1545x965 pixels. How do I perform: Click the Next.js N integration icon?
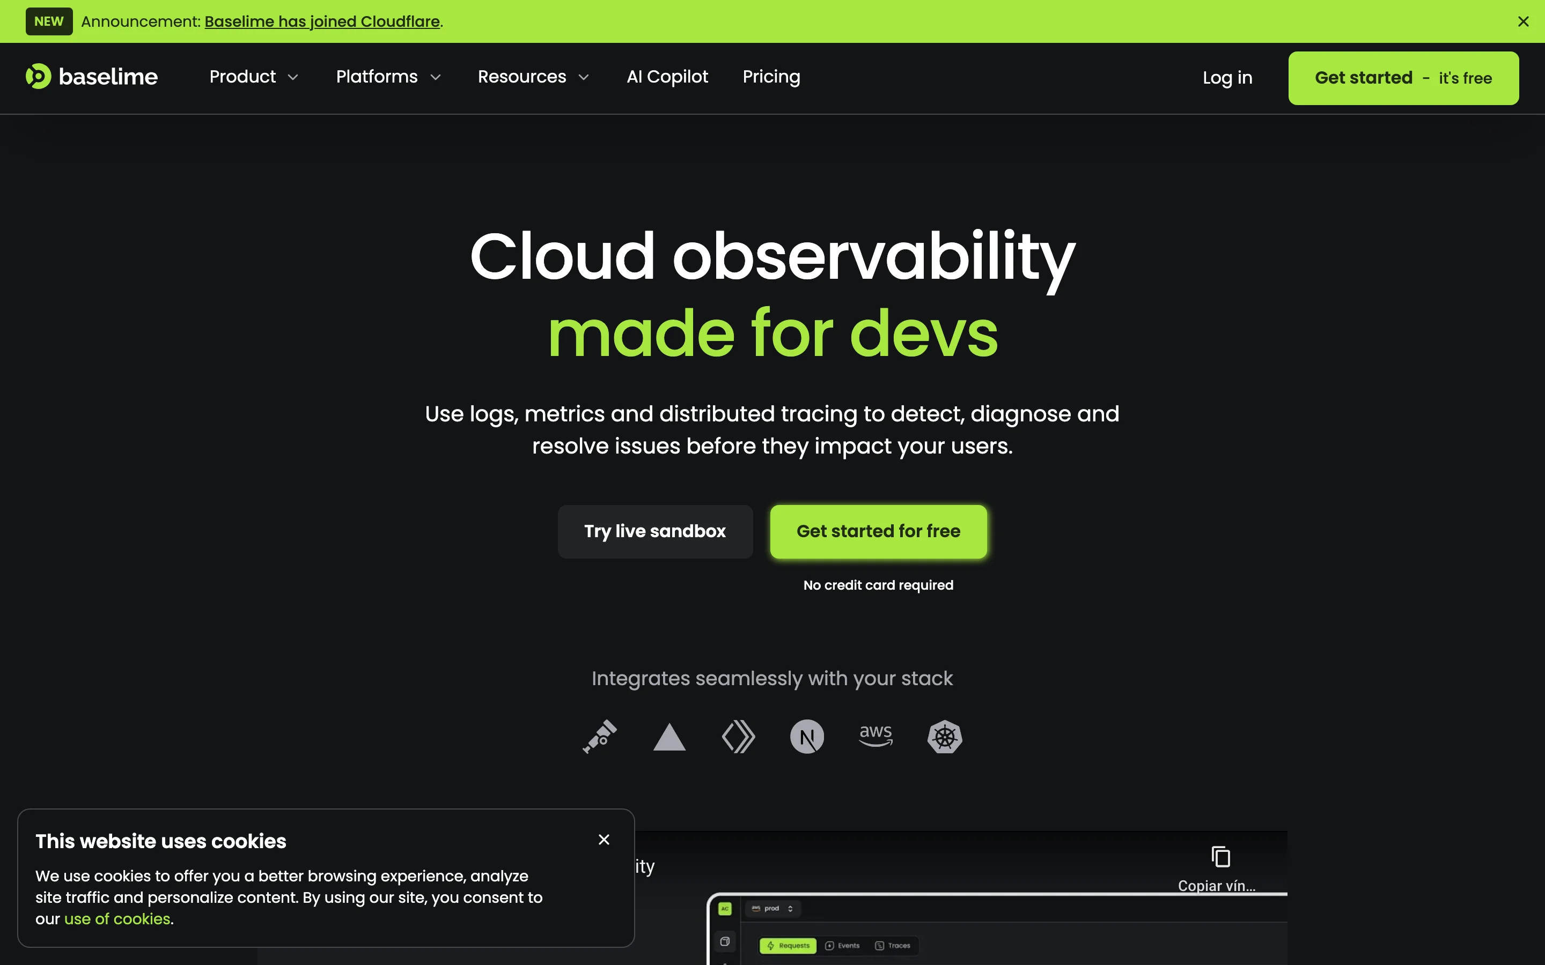807,737
